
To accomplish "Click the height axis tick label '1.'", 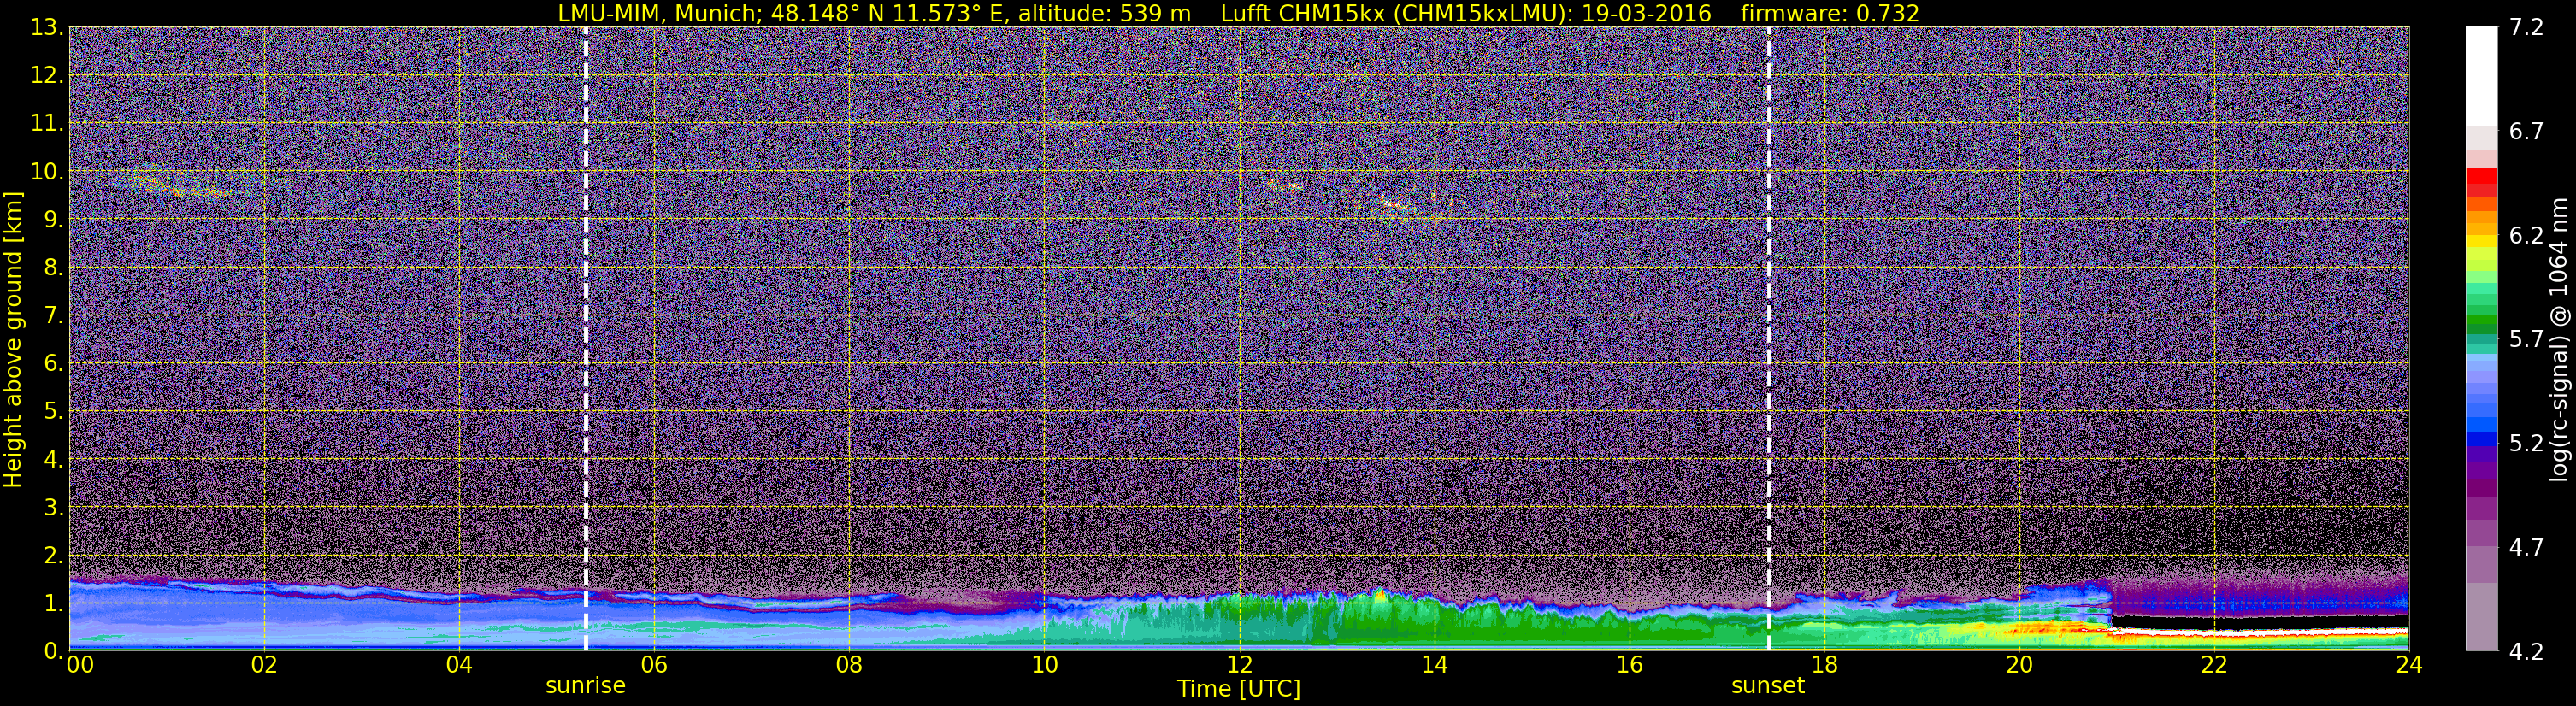I will pos(53,604).
